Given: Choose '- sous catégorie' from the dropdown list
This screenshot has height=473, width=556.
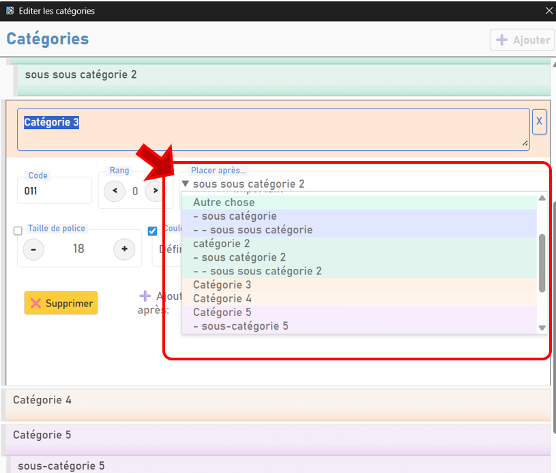Looking at the screenshot, I should 359,216.
